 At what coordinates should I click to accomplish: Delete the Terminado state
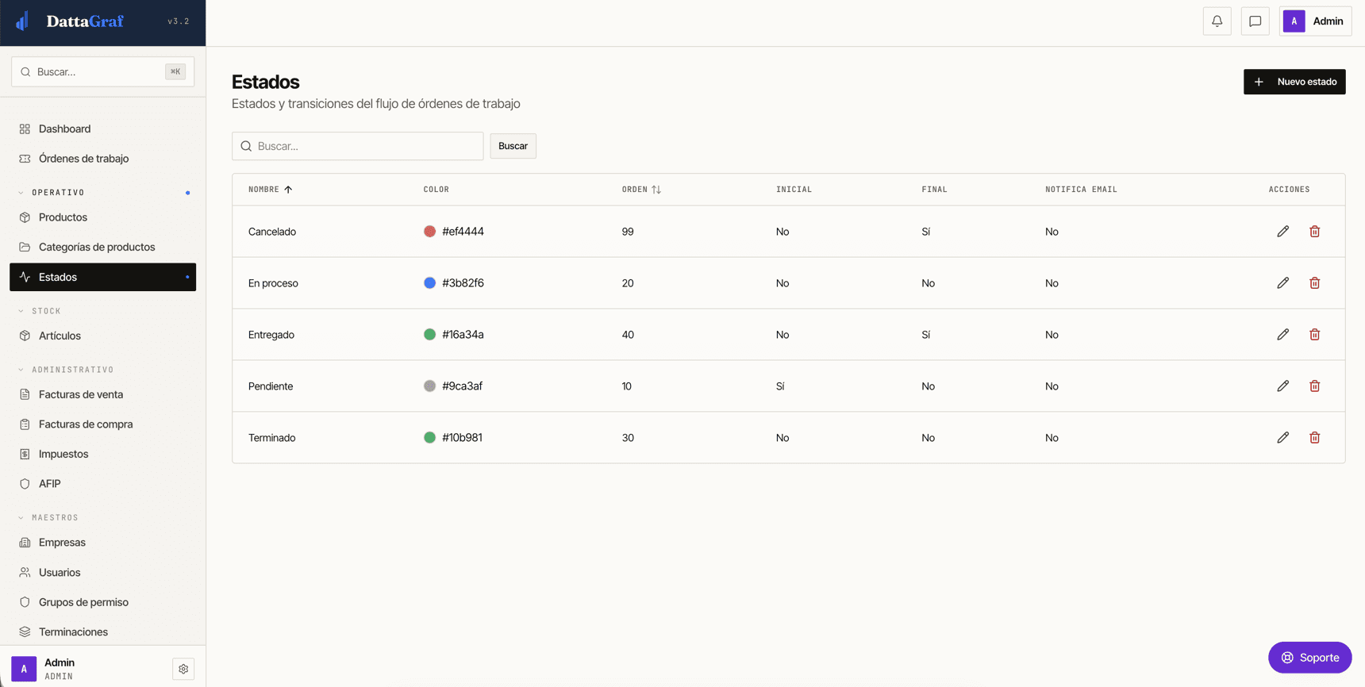click(1314, 438)
